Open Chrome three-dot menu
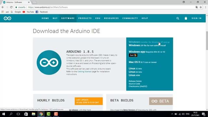Screen dimensions: 208x117 pyautogui.click(x=206, y=7)
